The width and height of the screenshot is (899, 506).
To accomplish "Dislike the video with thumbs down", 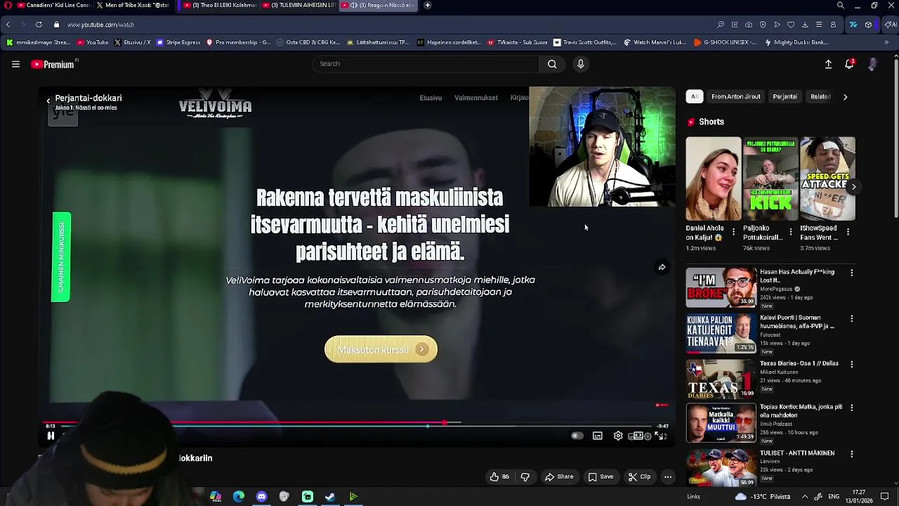I will point(525,476).
